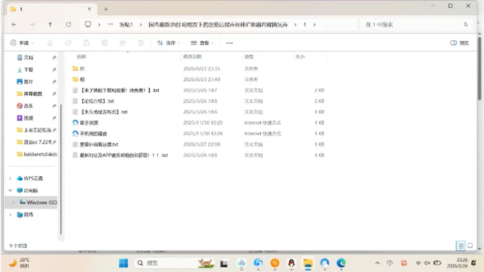Screen dimensions: 484x272
Task: Expand the WPS云盘 tree node
Action: pos(11,178)
